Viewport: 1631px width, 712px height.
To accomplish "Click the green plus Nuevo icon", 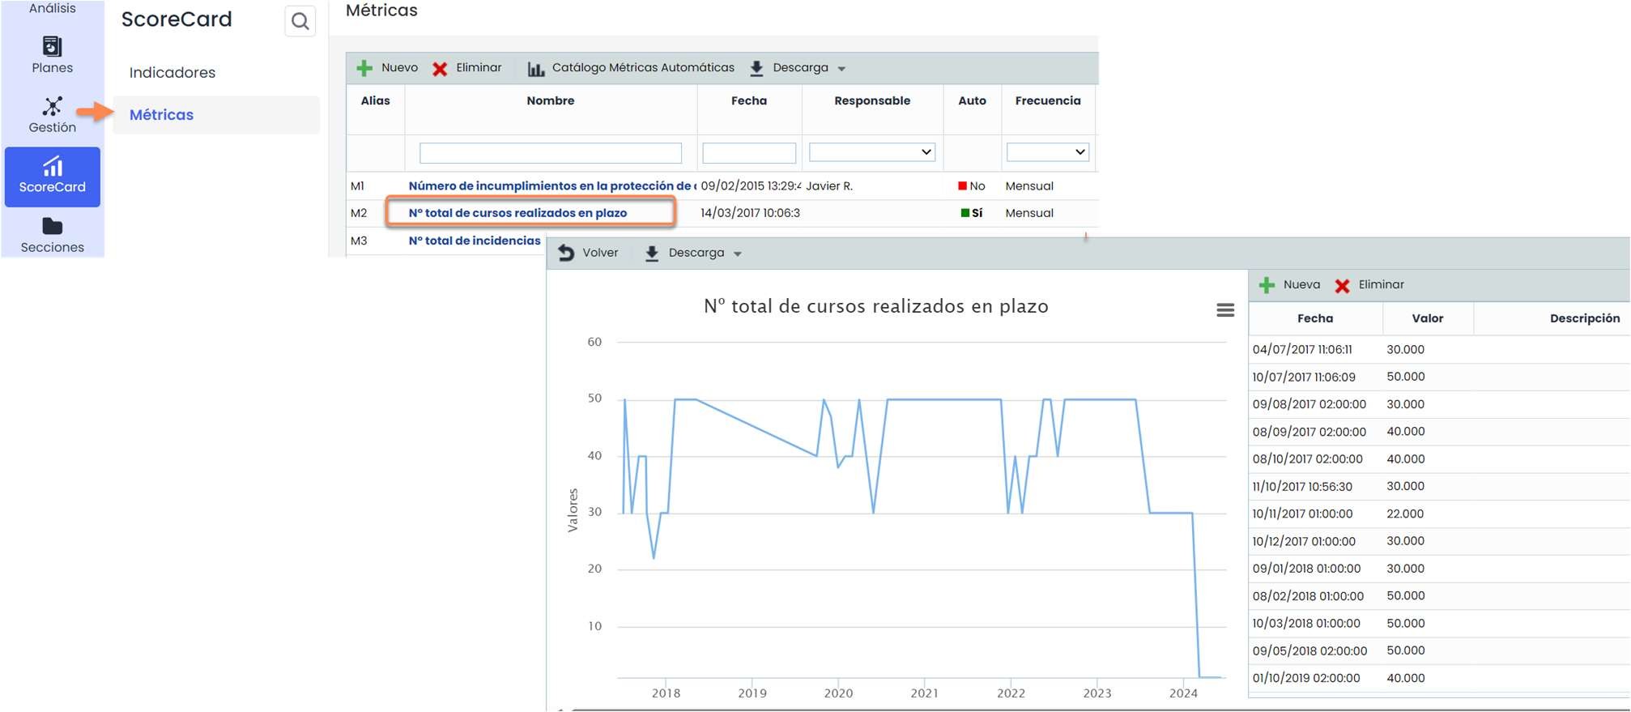I will pos(365,68).
